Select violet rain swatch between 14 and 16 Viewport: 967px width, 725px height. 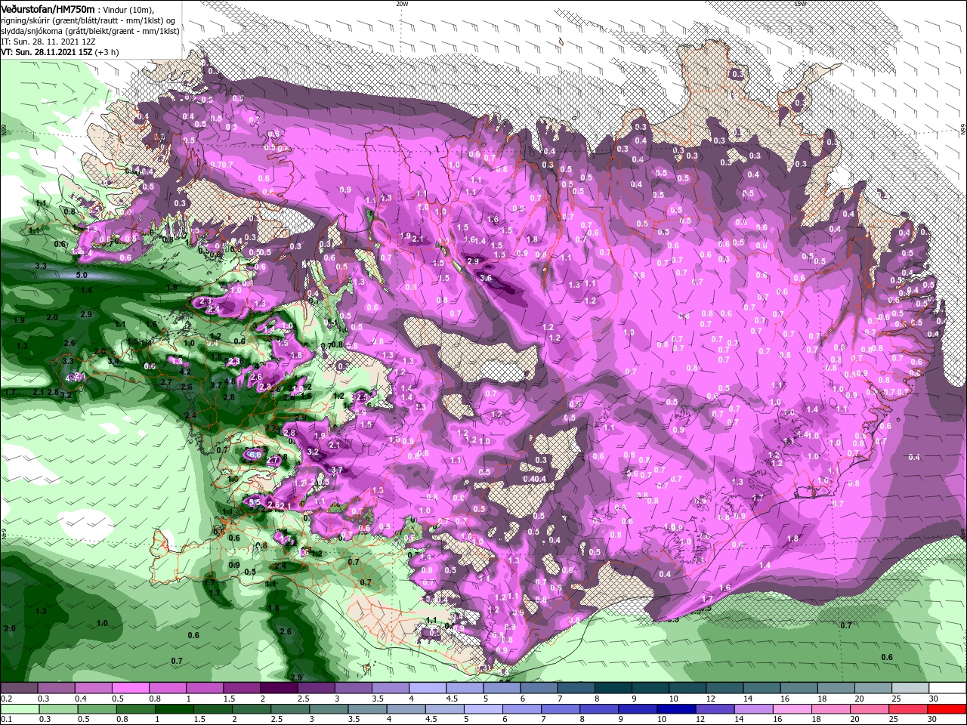tap(752, 709)
